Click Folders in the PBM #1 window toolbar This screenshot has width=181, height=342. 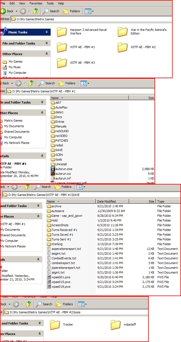tap(67, 83)
